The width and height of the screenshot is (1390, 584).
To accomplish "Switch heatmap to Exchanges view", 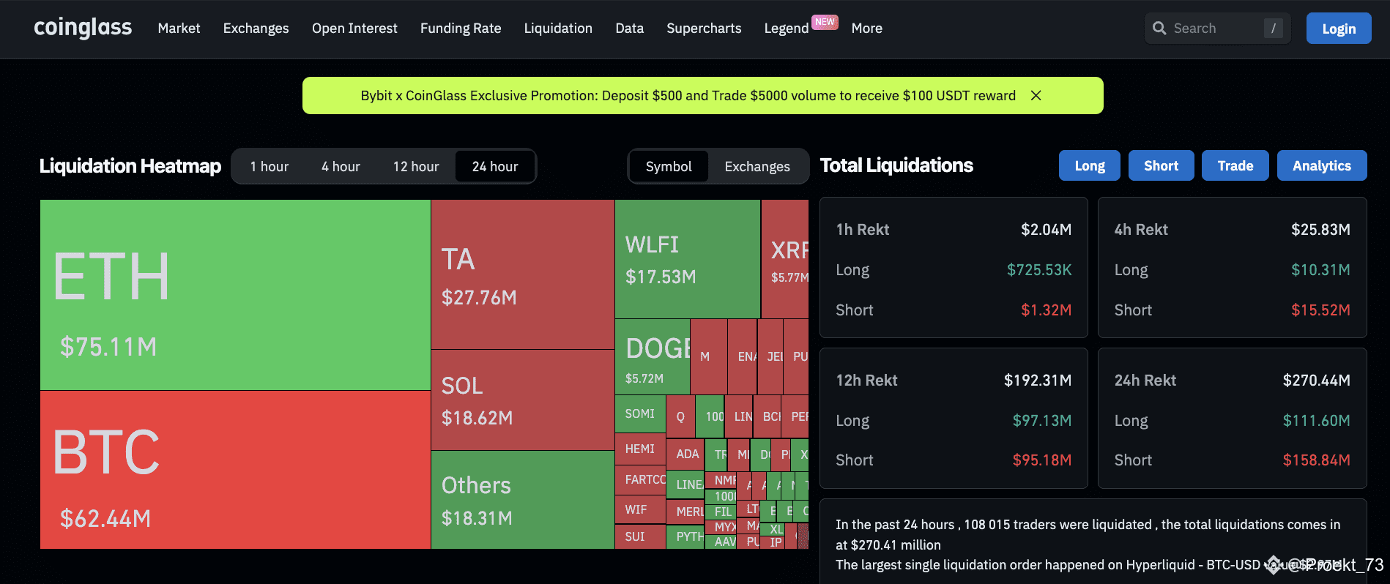I will click(x=757, y=167).
